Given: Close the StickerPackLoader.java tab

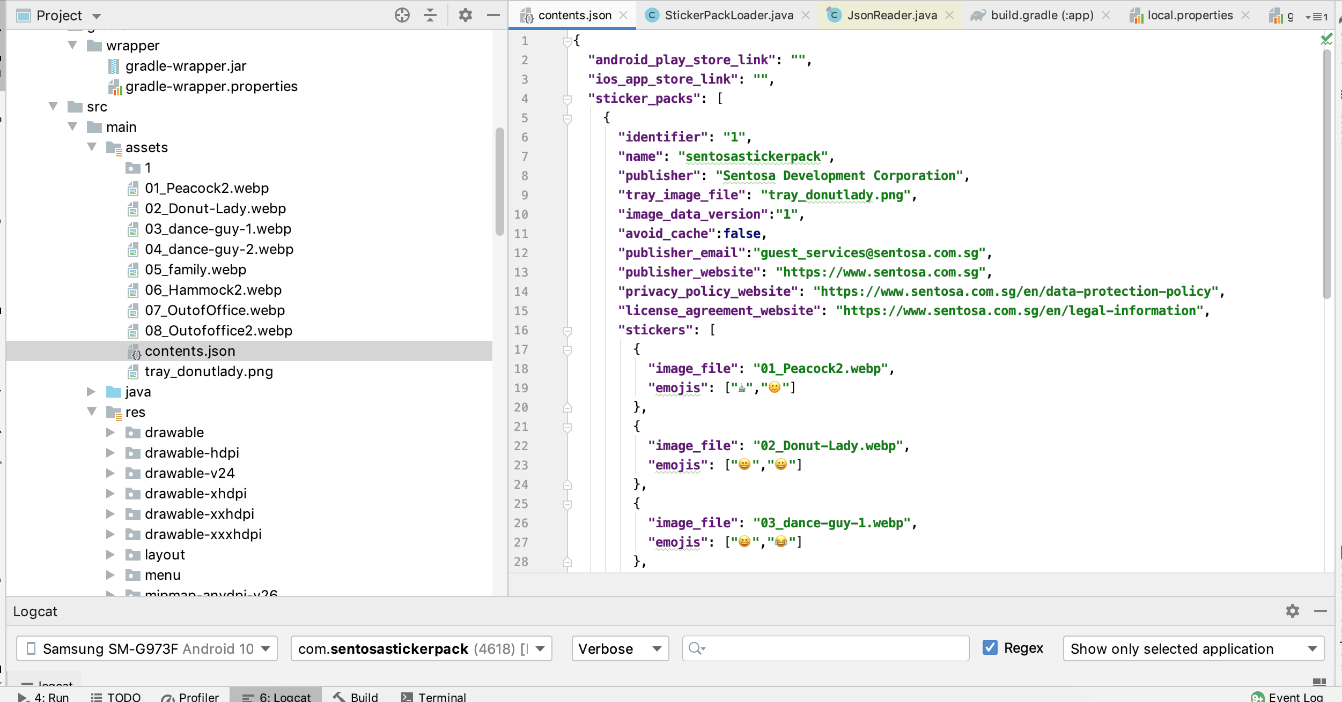Looking at the screenshot, I should pyautogui.click(x=805, y=15).
